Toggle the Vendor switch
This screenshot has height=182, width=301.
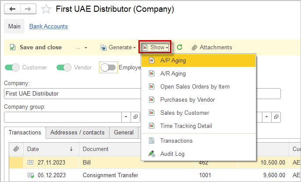(64, 67)
